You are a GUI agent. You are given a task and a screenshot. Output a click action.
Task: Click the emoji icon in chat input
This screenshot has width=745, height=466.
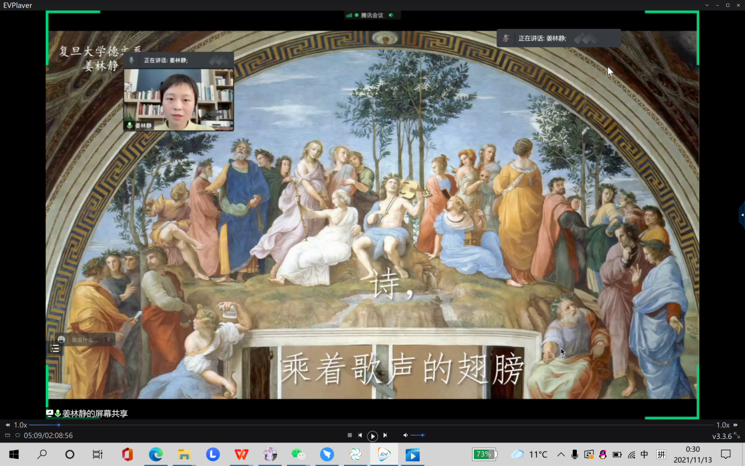pyautogui.click(x=61, y=339)
